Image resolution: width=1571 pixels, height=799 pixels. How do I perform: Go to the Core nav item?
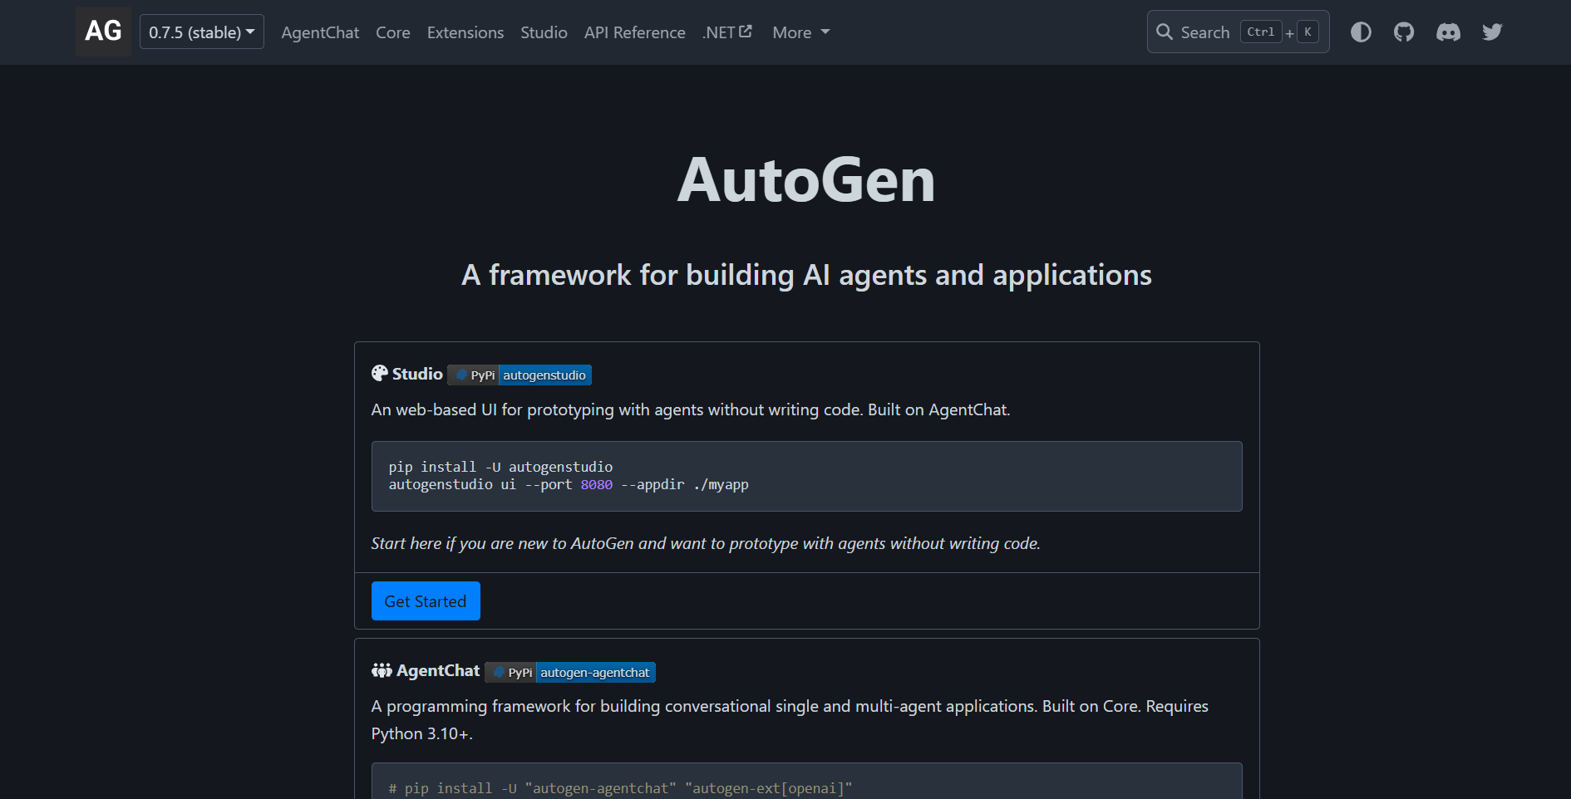(x=393, y=32)
